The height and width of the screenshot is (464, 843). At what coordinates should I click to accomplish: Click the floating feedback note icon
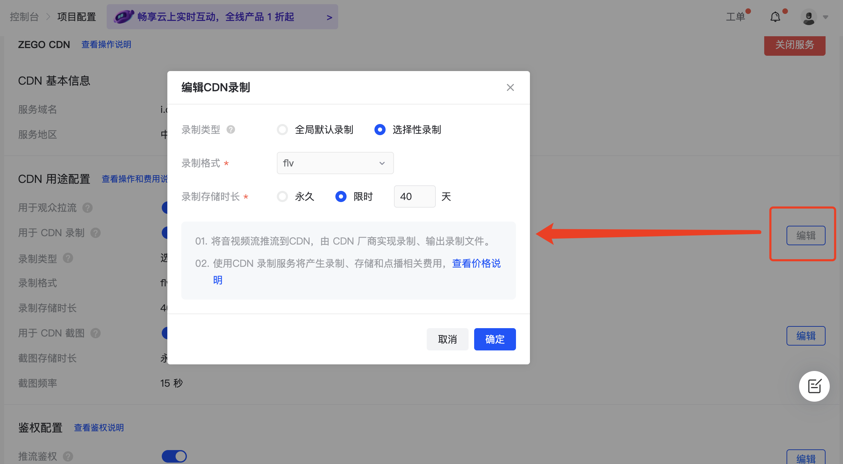pyautogui.click(x=814, y=386)
